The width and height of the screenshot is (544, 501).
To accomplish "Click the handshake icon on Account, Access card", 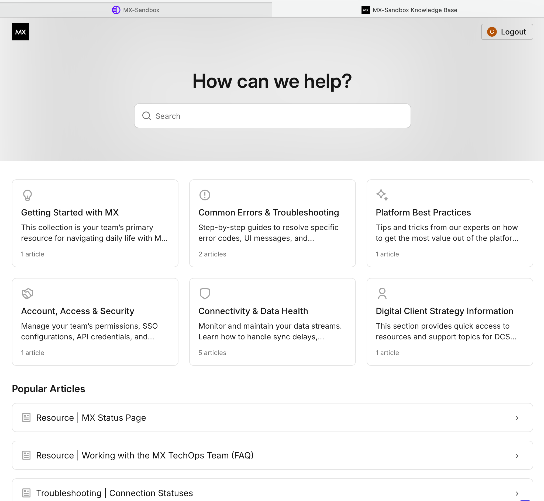I will (27, 293).
